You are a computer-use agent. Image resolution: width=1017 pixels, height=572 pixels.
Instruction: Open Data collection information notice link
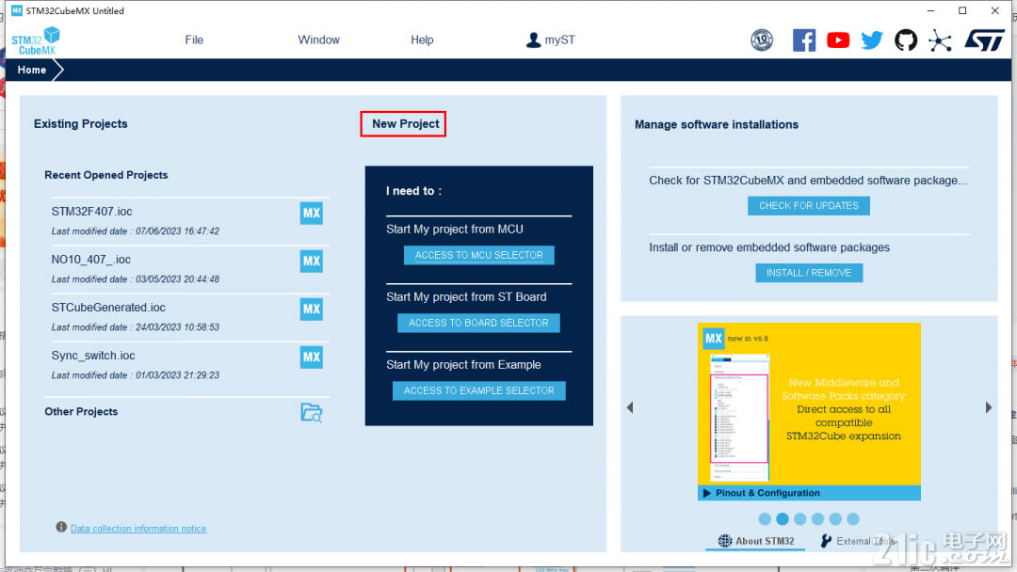[x=138, y=529]
